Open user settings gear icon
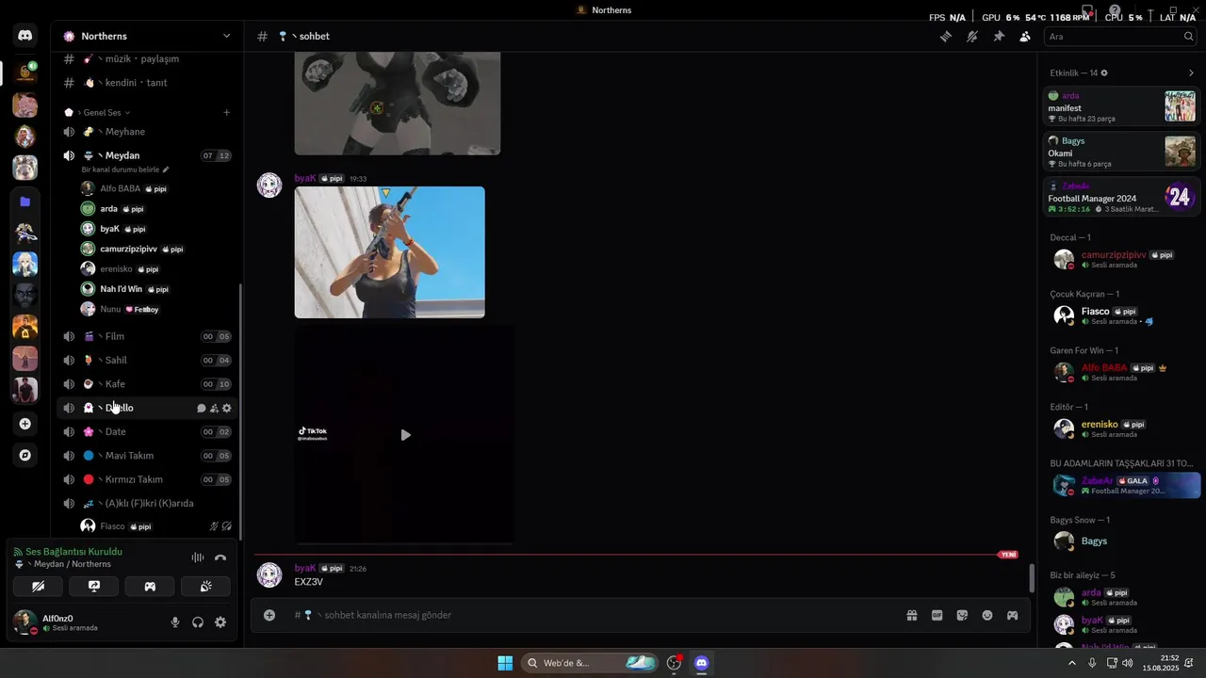Image resolution: width=1206 pixels, height=678 pixels. [x=220, y=622]
